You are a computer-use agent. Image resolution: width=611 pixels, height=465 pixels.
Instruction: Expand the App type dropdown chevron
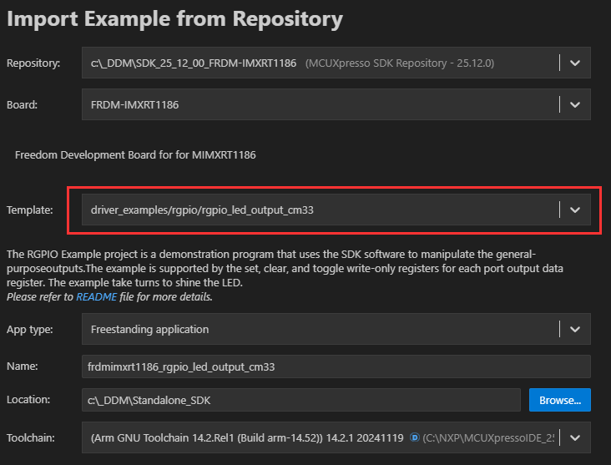[x=575, y=329]
